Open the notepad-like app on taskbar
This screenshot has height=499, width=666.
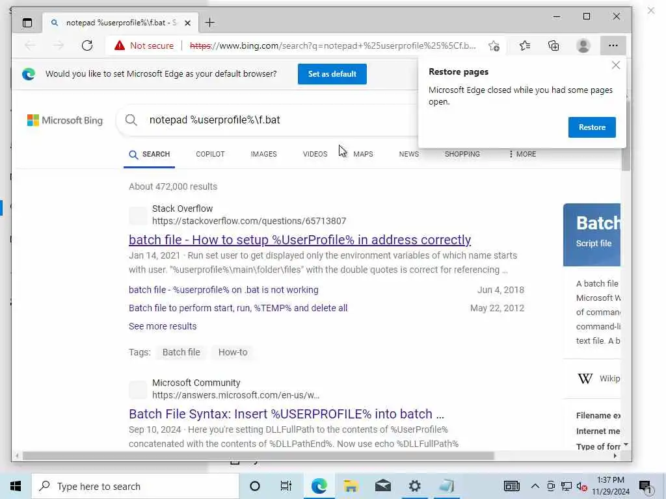pos(446,486)
